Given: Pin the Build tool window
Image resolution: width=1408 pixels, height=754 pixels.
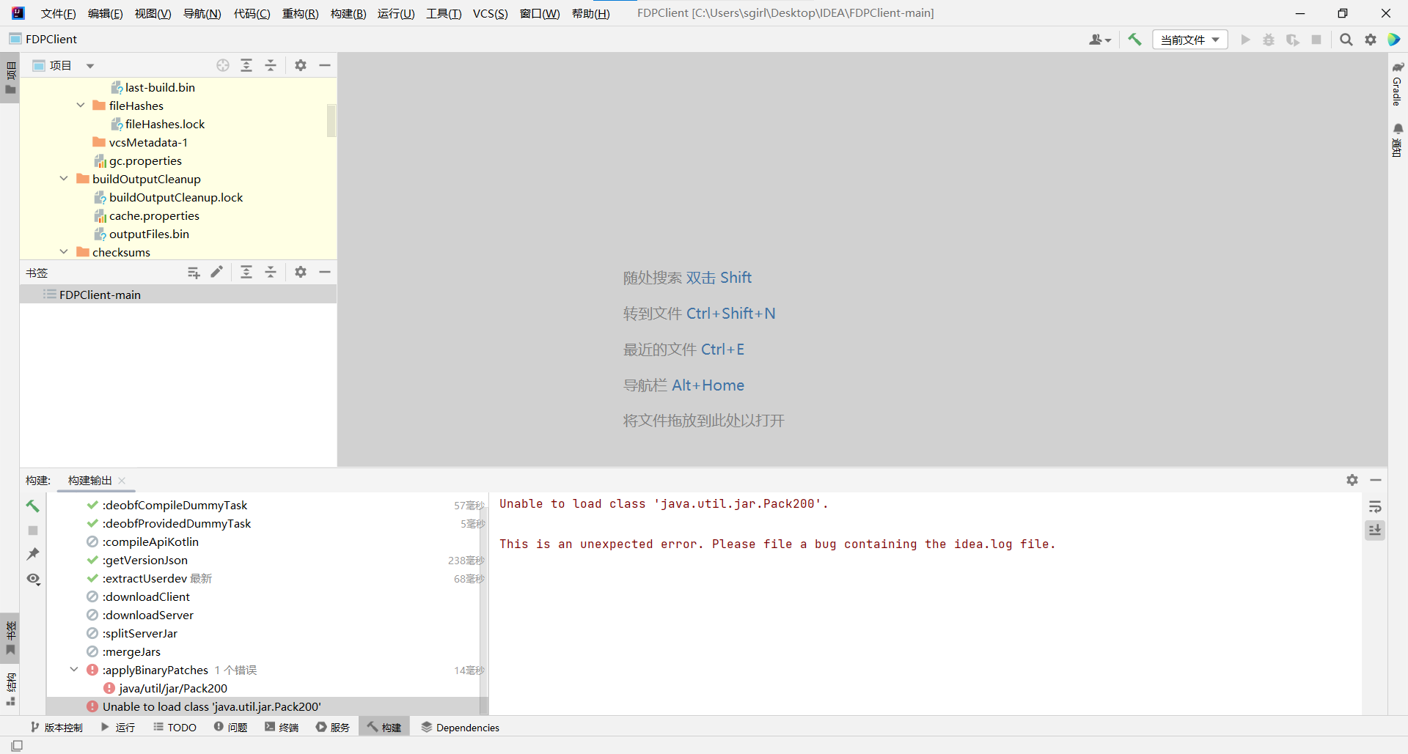Looking at the screenshot, I should point(33,554).
